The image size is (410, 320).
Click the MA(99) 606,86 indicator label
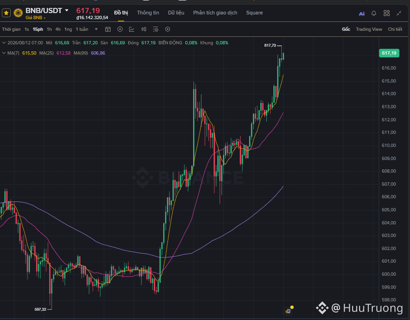(90, 53)
